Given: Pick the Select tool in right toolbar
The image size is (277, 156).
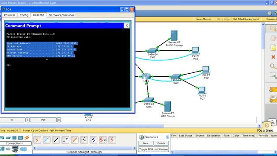Looking at the screenshot, I should [273, 29].
